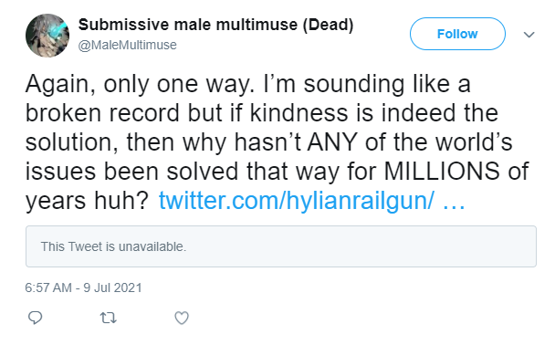Click the tweet body text starting 'Again, only'
Image resolution: width=555 pixels, height=345 pixels.
click(277, 142)
